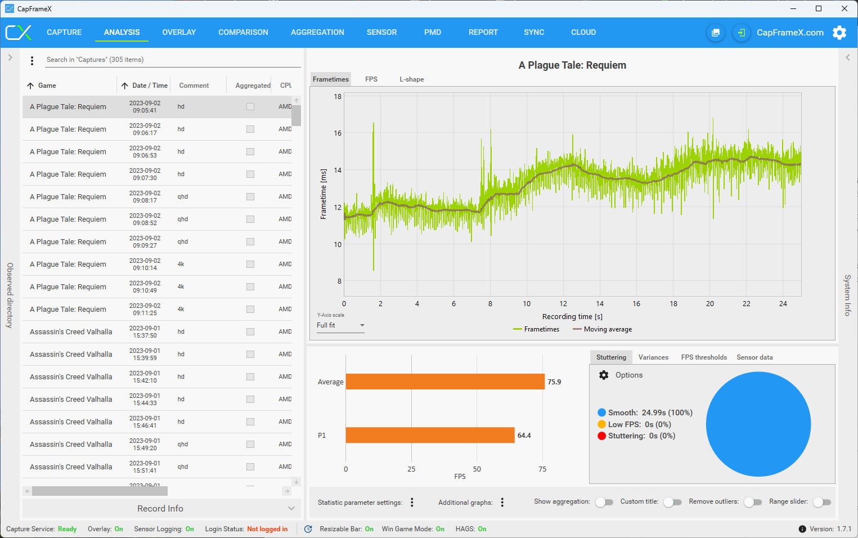Click Statistic parameter settings three-dot icon
Image resolution: width=858 pixels, height=538 pixels.
[x=412, y=503]
